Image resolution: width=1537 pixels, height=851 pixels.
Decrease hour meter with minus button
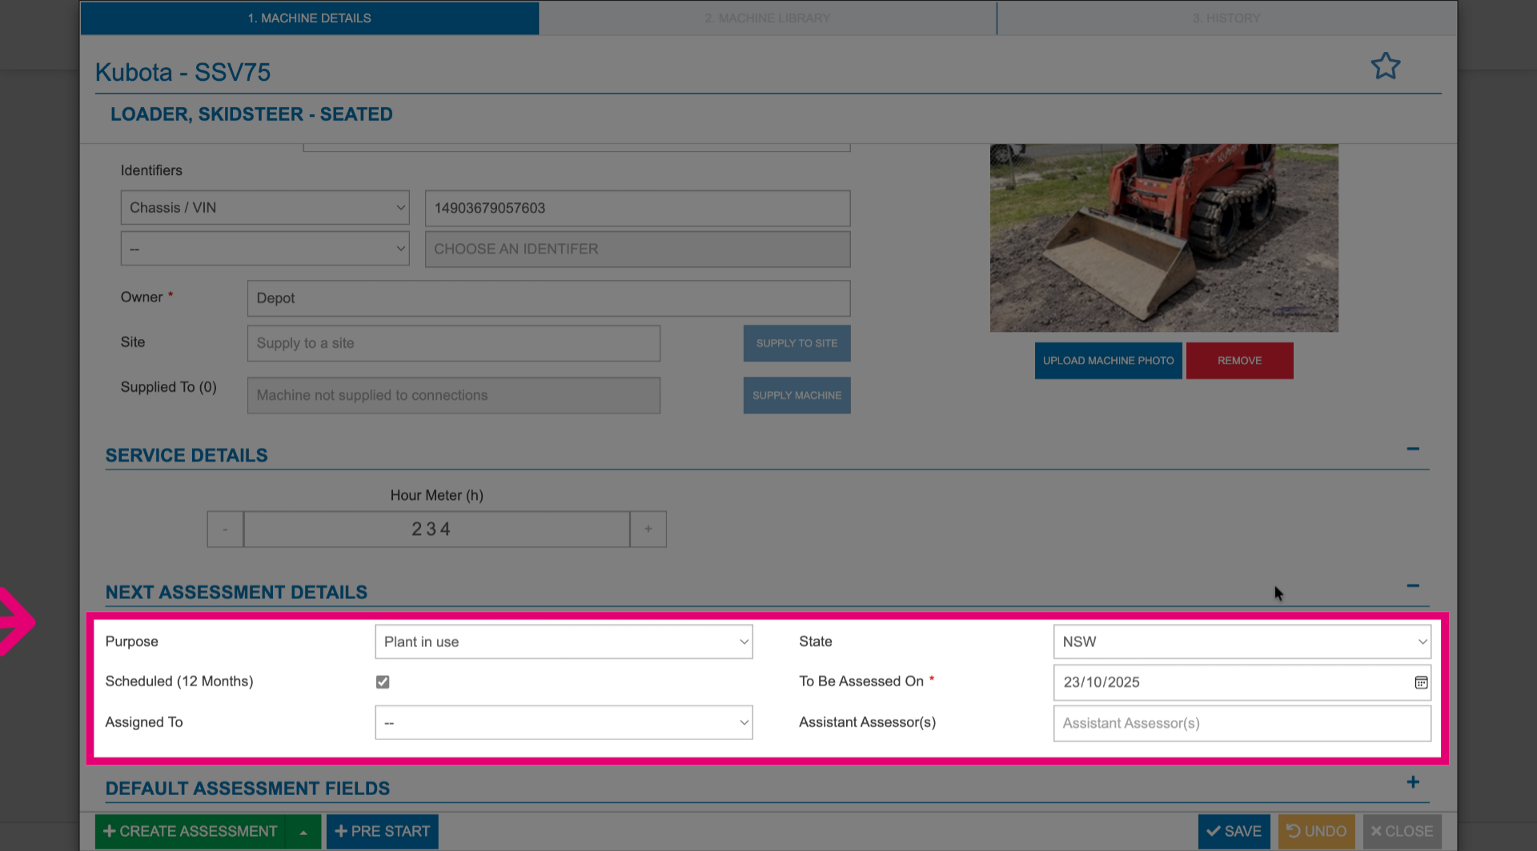click(x=225, y=529)
